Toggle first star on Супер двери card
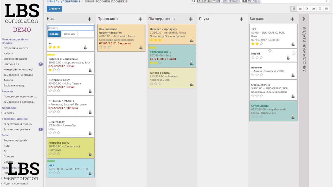The width and height of the screenshot is (333, 187). click(253, 117)
